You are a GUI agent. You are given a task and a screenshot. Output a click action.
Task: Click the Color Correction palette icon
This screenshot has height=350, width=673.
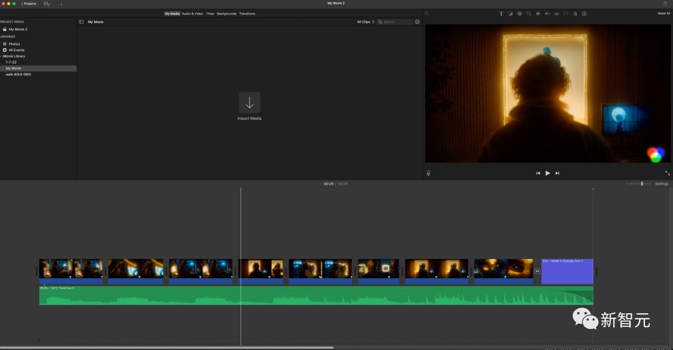520,14
